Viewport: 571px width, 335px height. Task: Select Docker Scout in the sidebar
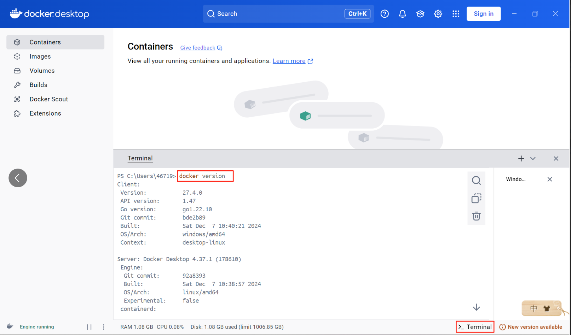[56, 99]
